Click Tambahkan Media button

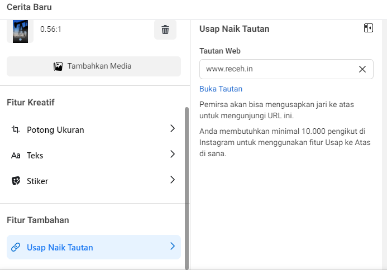click(x=94, y=66)
